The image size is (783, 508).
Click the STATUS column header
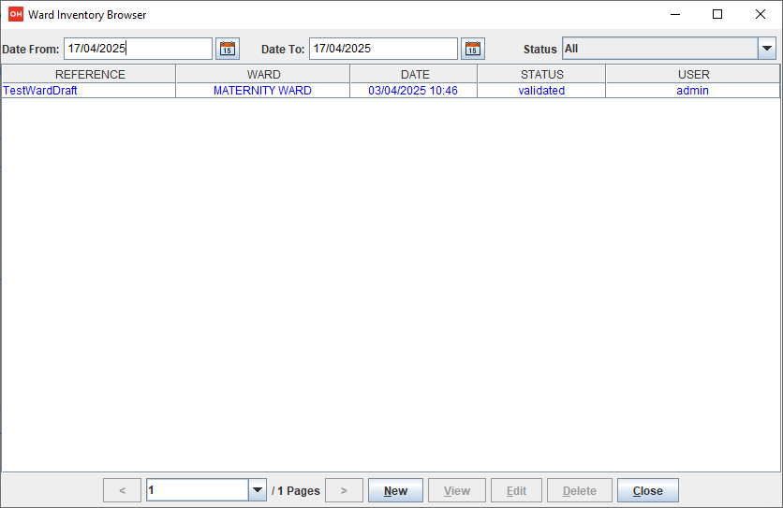coord(541,74)
